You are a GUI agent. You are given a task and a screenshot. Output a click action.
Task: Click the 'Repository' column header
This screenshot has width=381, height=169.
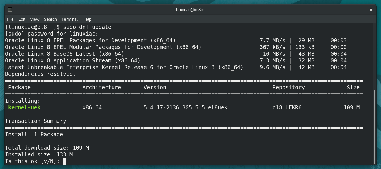pyautogui.click(x=289, y=88)
